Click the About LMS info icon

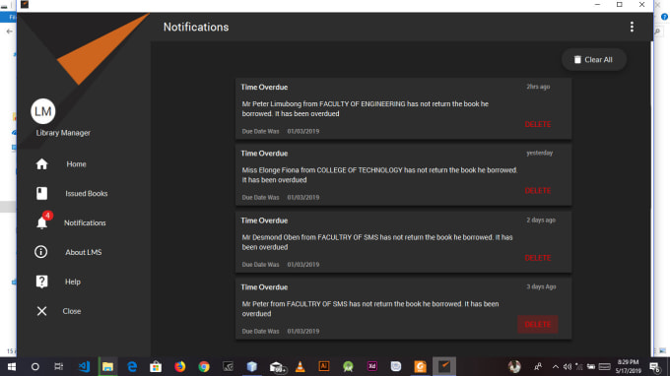click(41, 252)
